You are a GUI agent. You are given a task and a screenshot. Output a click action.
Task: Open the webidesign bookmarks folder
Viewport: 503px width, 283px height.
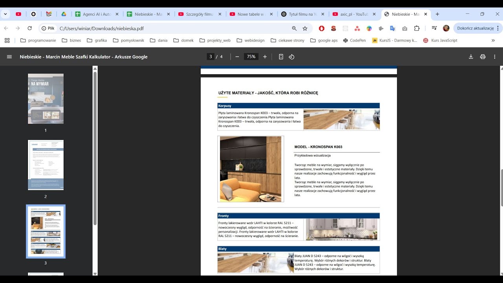[x=250, y=40]
